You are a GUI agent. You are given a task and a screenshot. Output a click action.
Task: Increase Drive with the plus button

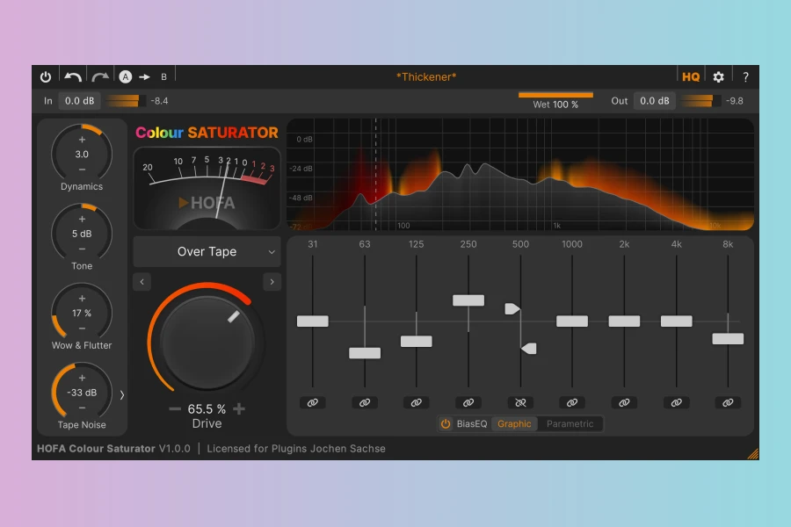click(x=239, y=409)
